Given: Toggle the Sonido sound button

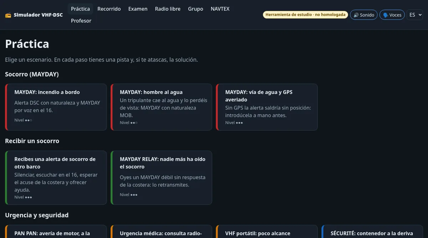Looking at the screenshot, I should coord(364,15).
